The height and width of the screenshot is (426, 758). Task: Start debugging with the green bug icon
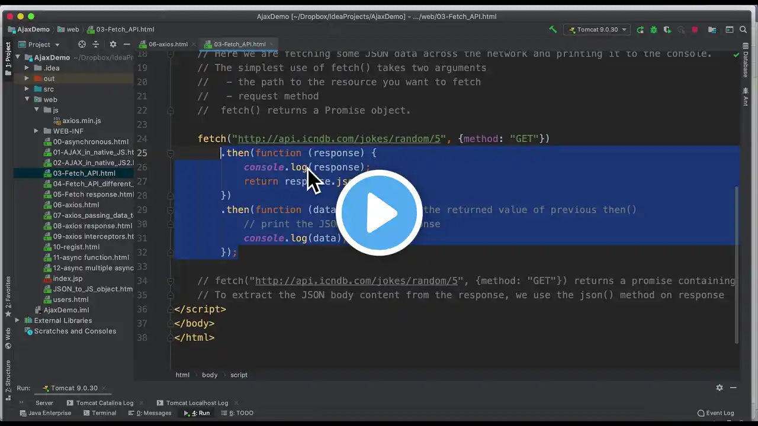point(654,30)
